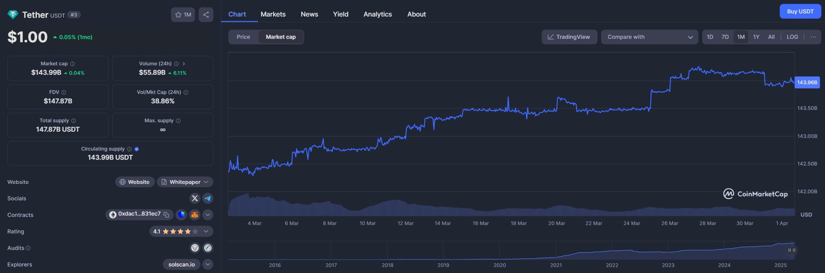825x273 pixels.
Task: Click the 143.99B USDT circulating supply value
Action: point(110,157)
